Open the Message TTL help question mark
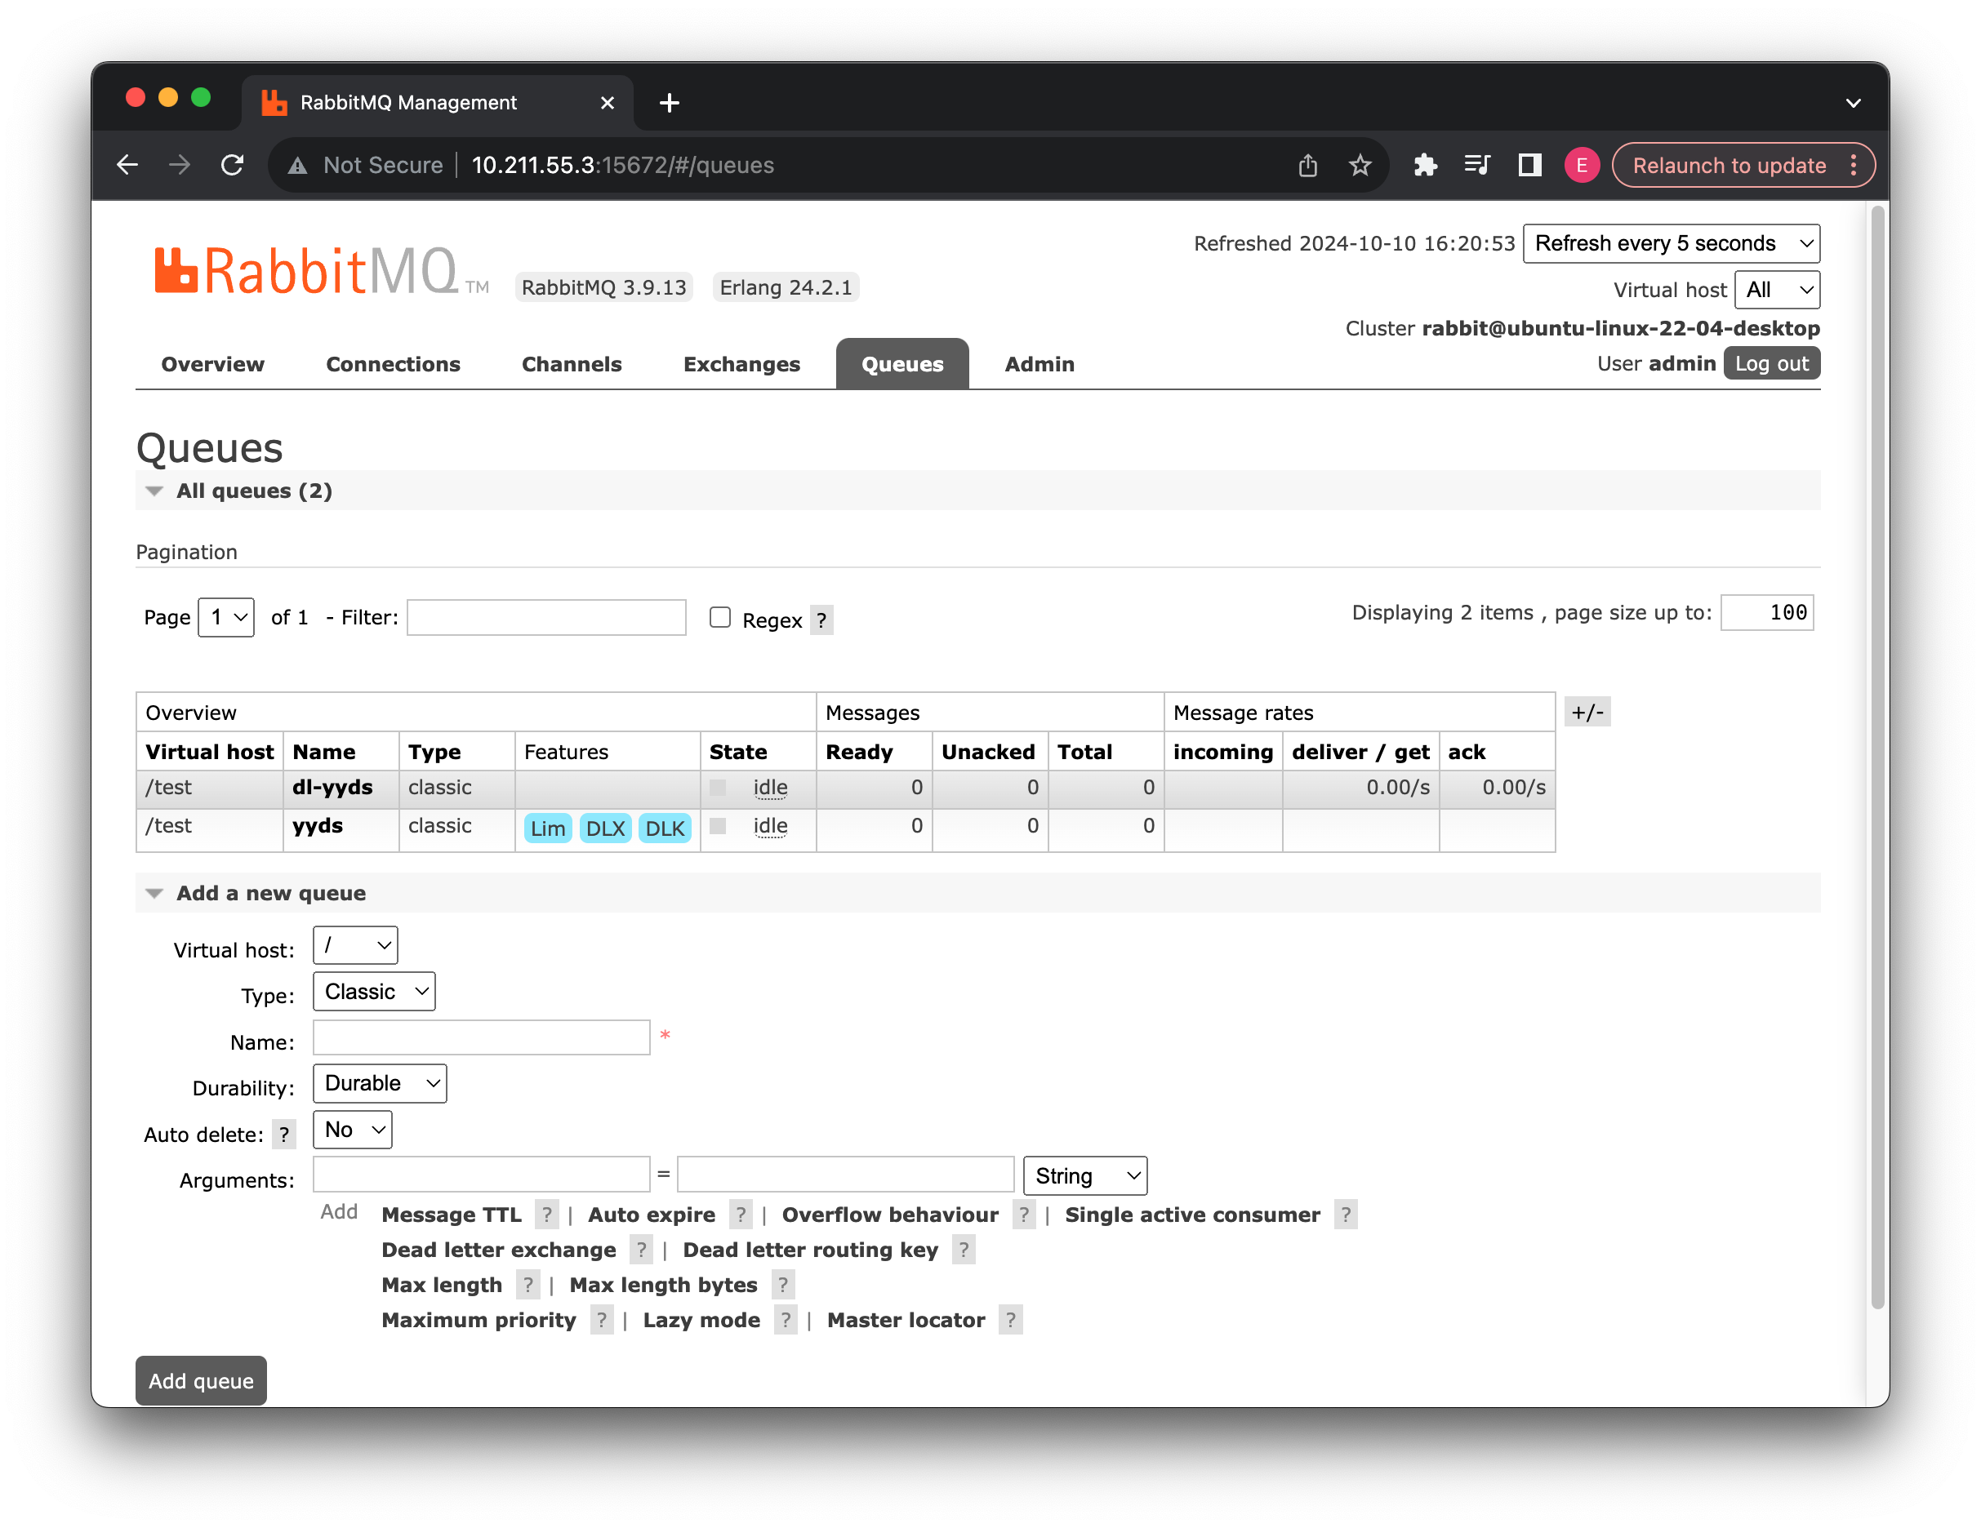This screenshot has width=1981, height=1528. [546, 1215]
